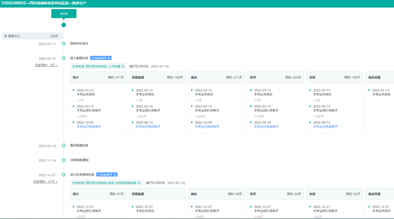
Task: Click timeline marker for 离开新报任务
Action: pyautogui.click(x=64, y=145)
